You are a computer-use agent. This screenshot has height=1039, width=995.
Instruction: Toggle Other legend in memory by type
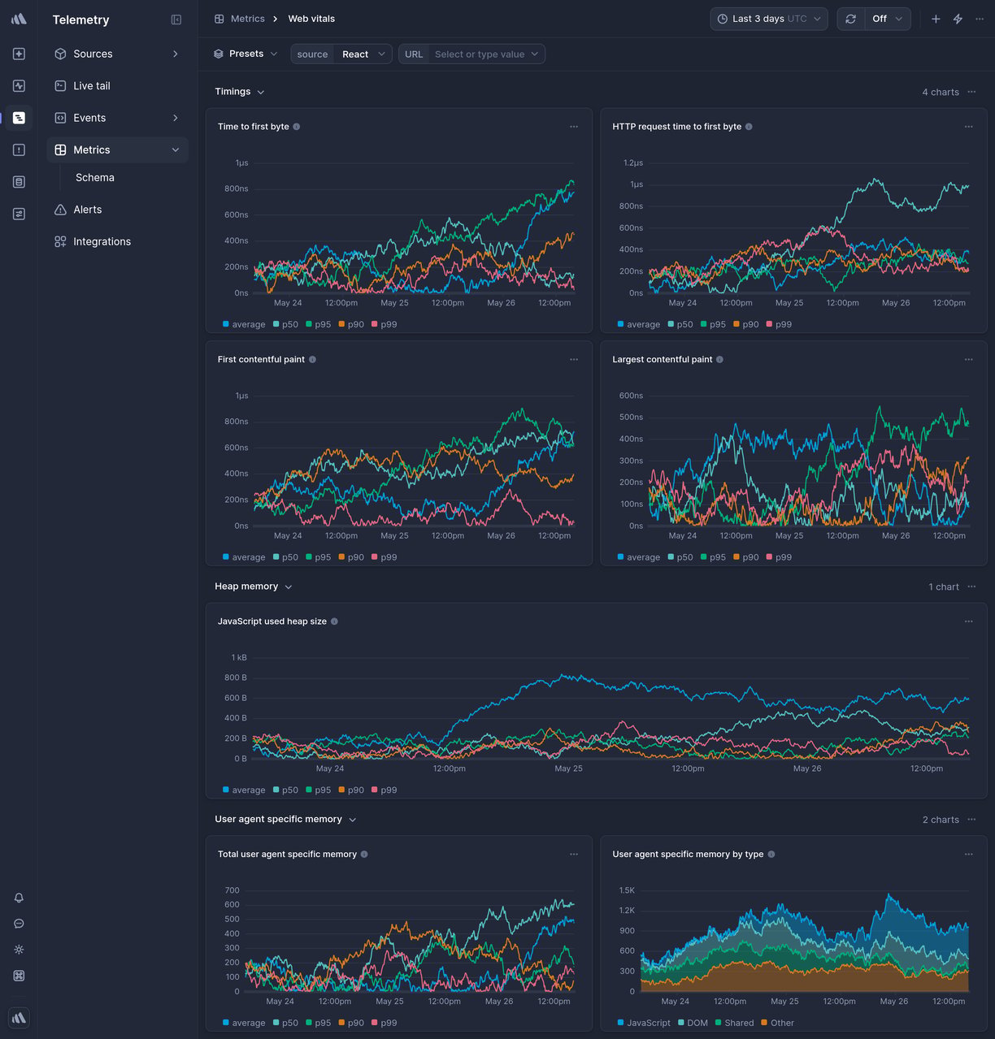[x=778, y=1023]
